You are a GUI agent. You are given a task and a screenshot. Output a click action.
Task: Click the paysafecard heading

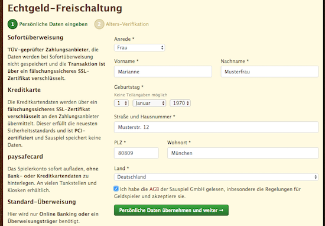[25, 156]
